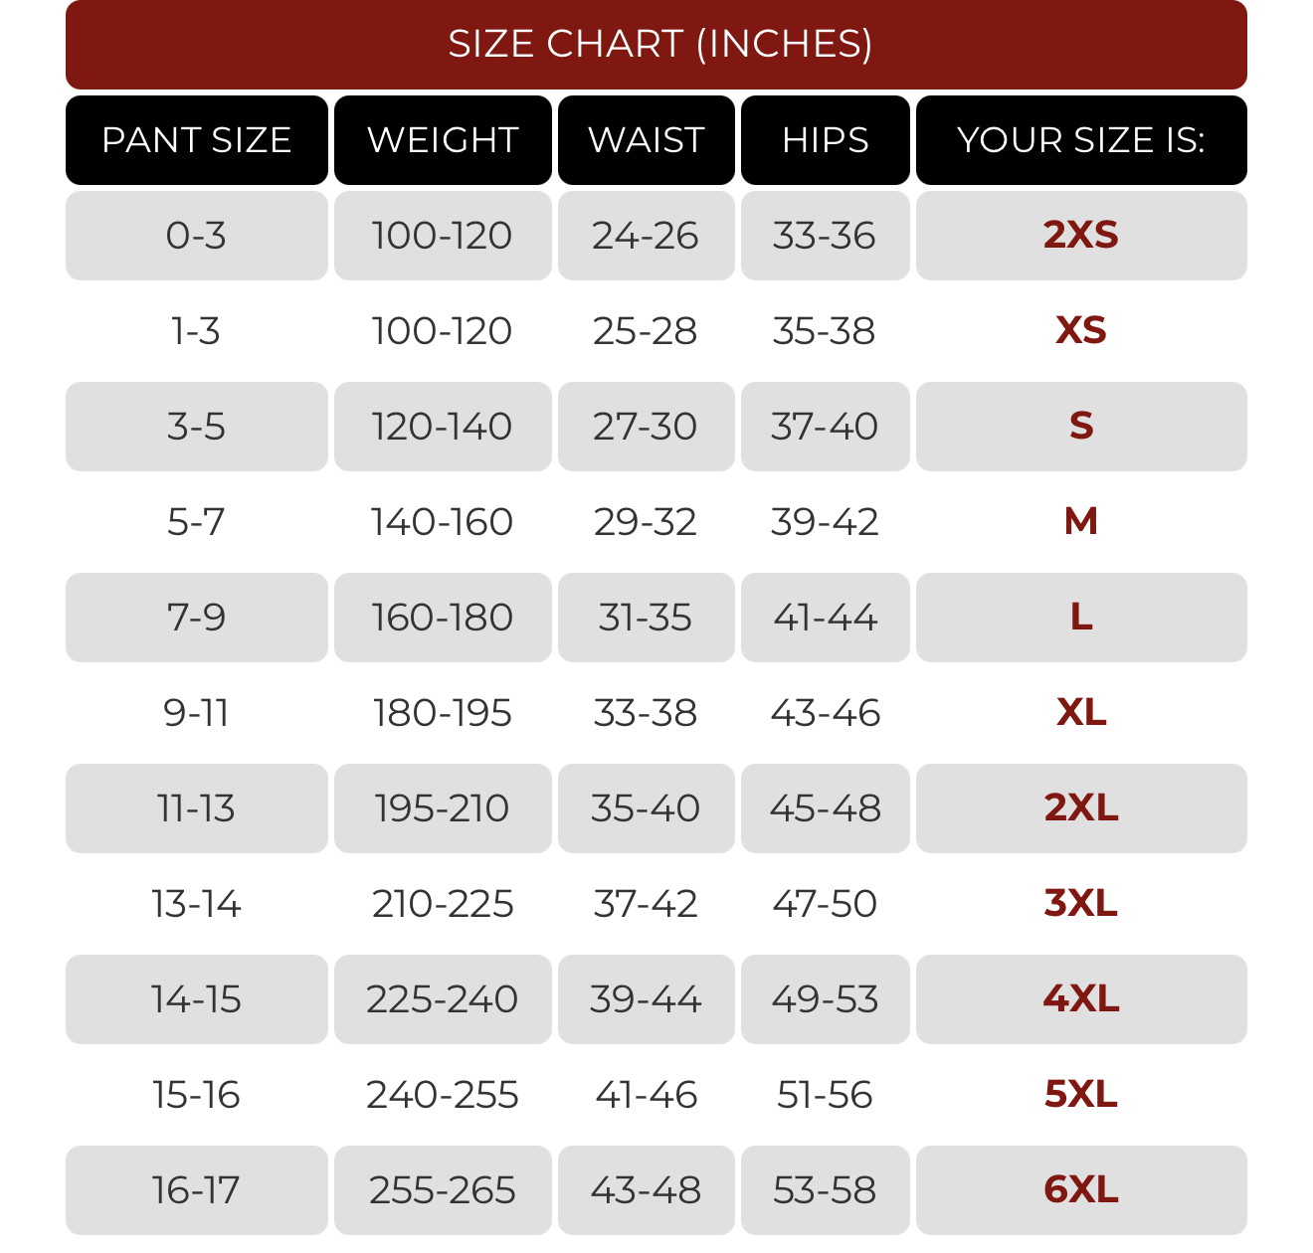1313x1253 pixels.
Task: Click the HIPS column header
Action: point(826,140)
